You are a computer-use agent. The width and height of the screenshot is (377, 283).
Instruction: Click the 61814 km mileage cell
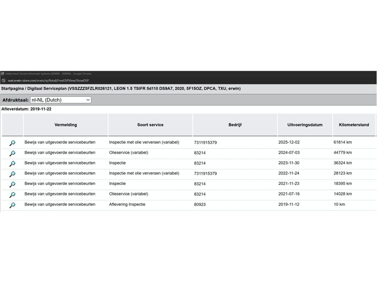pos(343,143)
